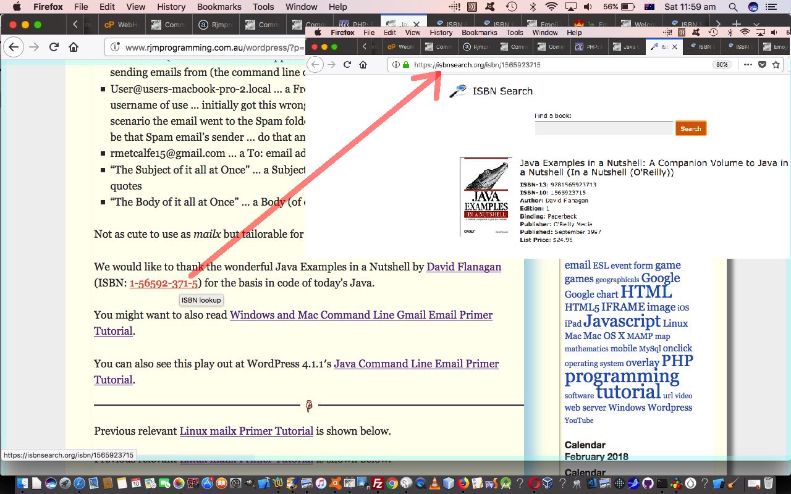The height and width of the screenshot is (494, 791).
Task: Open the Wi-Fi status menu
Action: coord(551,7)
